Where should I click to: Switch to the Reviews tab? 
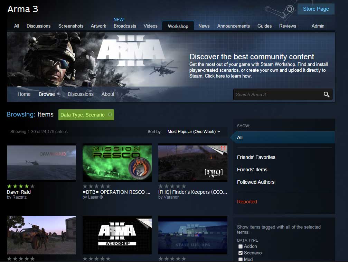point(288,26)
